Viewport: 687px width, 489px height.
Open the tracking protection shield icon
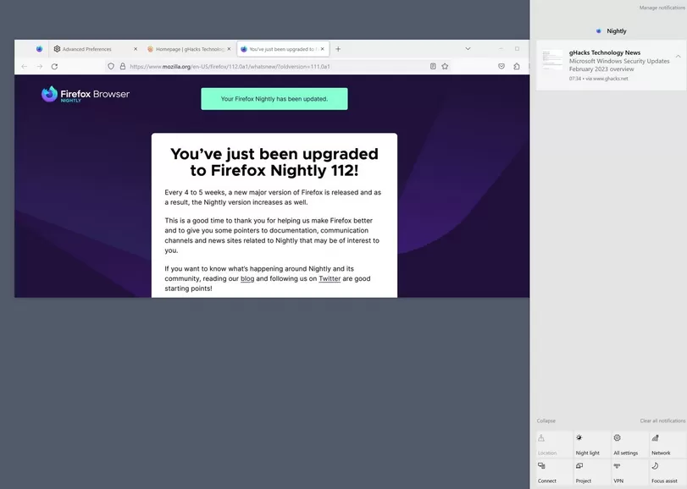pos(111,66)
